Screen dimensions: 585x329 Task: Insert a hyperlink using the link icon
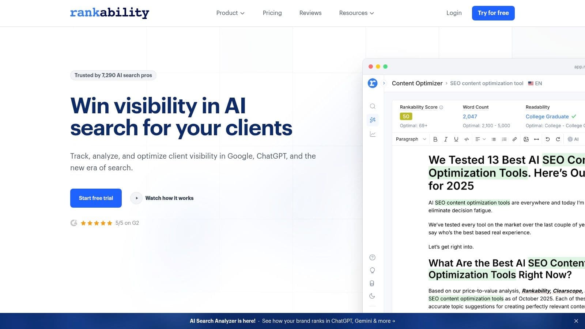[x=515, y=139]
